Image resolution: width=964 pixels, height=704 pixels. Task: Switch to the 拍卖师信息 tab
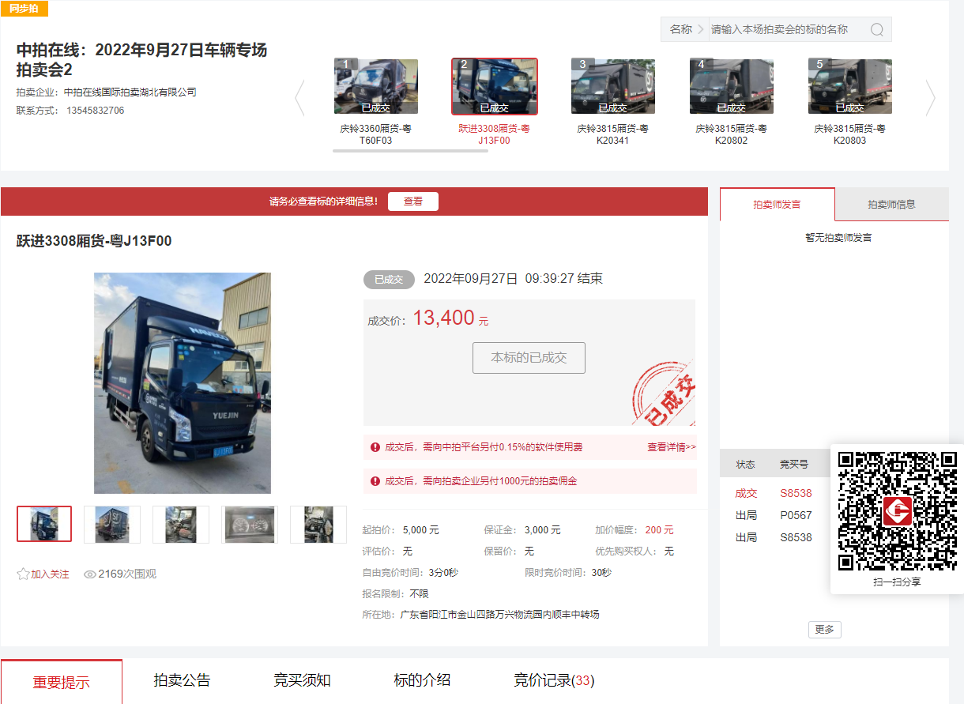(x=891, y=204)
